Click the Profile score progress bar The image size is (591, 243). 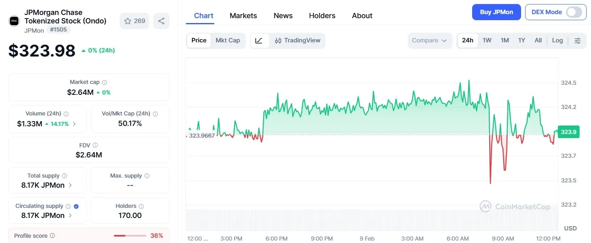pos(129,236)
